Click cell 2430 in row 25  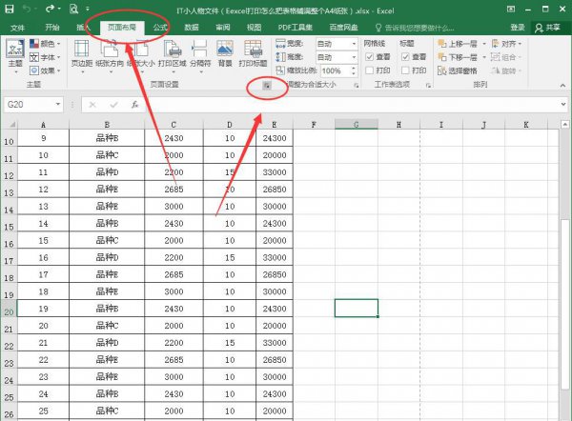174,394
